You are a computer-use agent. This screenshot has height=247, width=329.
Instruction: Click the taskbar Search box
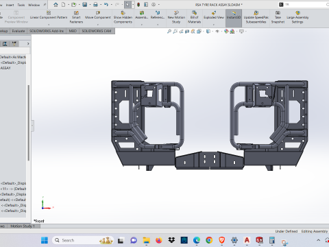coord(83,240)
